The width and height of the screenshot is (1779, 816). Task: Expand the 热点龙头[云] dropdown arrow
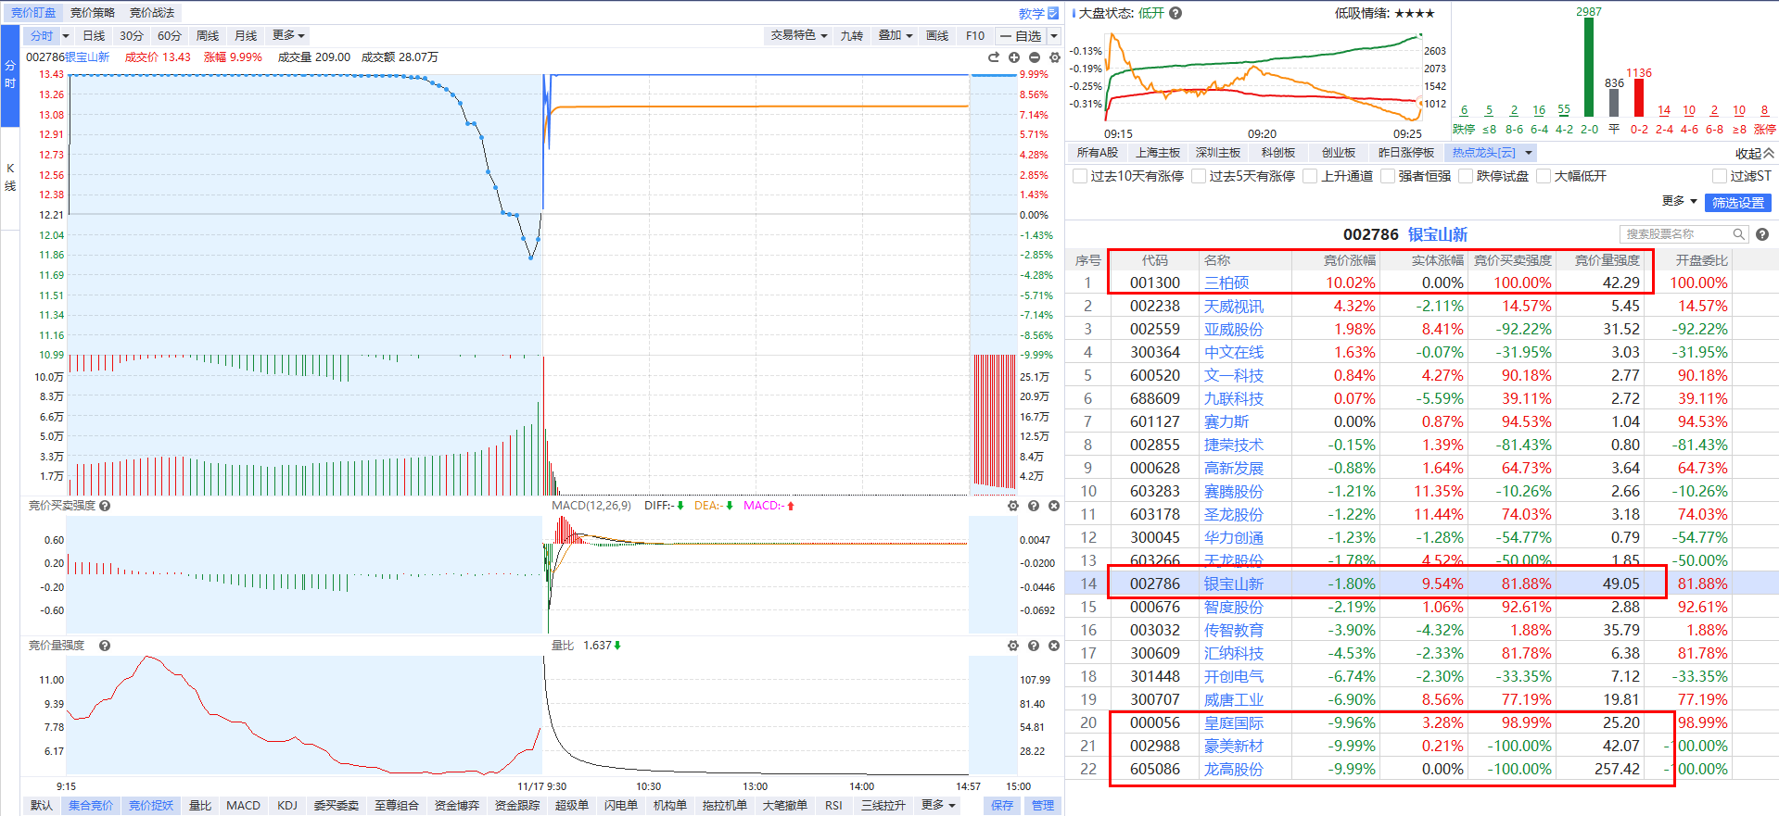1529,153
